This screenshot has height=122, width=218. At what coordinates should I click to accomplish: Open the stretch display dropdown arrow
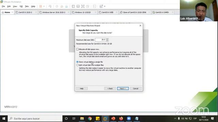pyautogui.click(x=105, y=6)
